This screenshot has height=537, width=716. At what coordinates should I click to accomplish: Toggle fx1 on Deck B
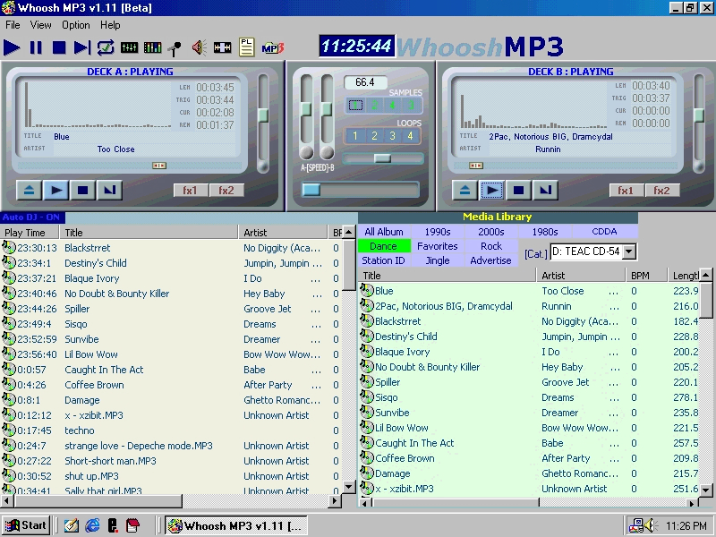pos(626,190)
